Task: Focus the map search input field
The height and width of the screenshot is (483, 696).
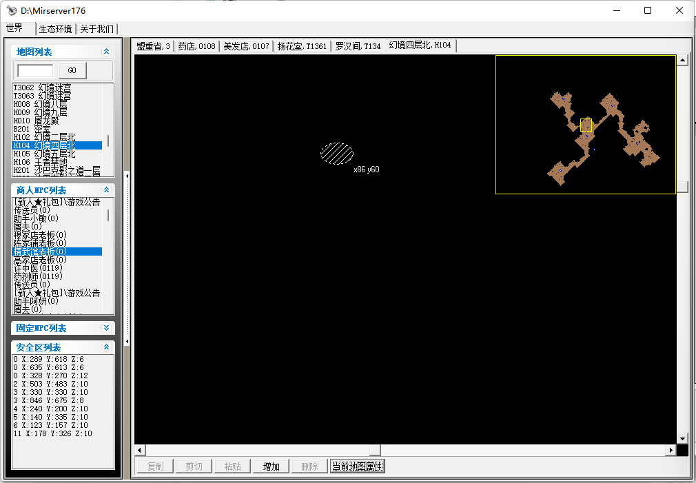Action: click(x=35, y=70)
